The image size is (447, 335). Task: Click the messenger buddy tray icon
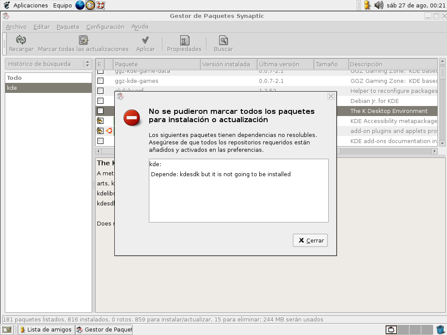tap(367, 5)
